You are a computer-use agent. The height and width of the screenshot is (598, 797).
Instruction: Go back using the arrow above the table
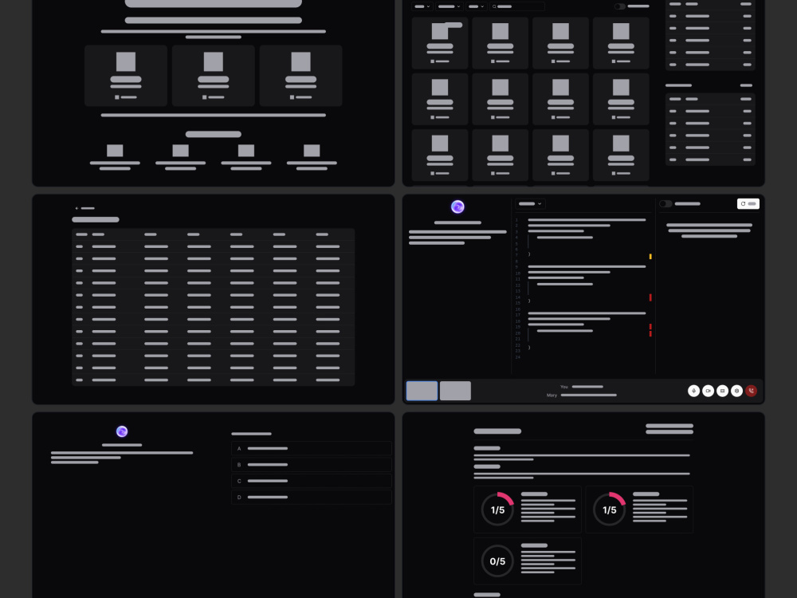[77, 208]
